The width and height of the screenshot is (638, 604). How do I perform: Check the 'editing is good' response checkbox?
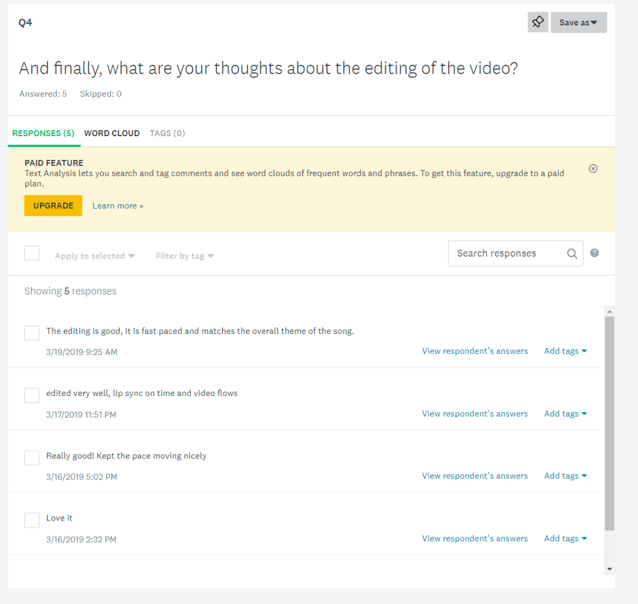32,333
